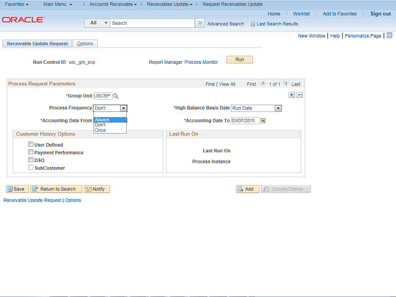The height and width of the screenshot is (297, 396).
Task: Tick the SubCustomer checkbox
Action: (x=30, y=168)
